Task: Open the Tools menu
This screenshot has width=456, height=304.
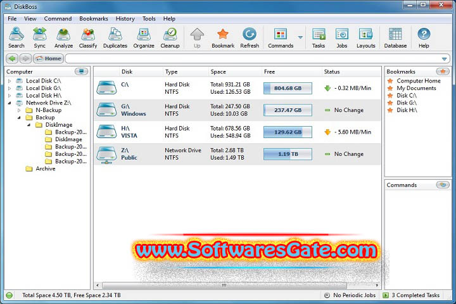Action: click(x=149, y=18)
